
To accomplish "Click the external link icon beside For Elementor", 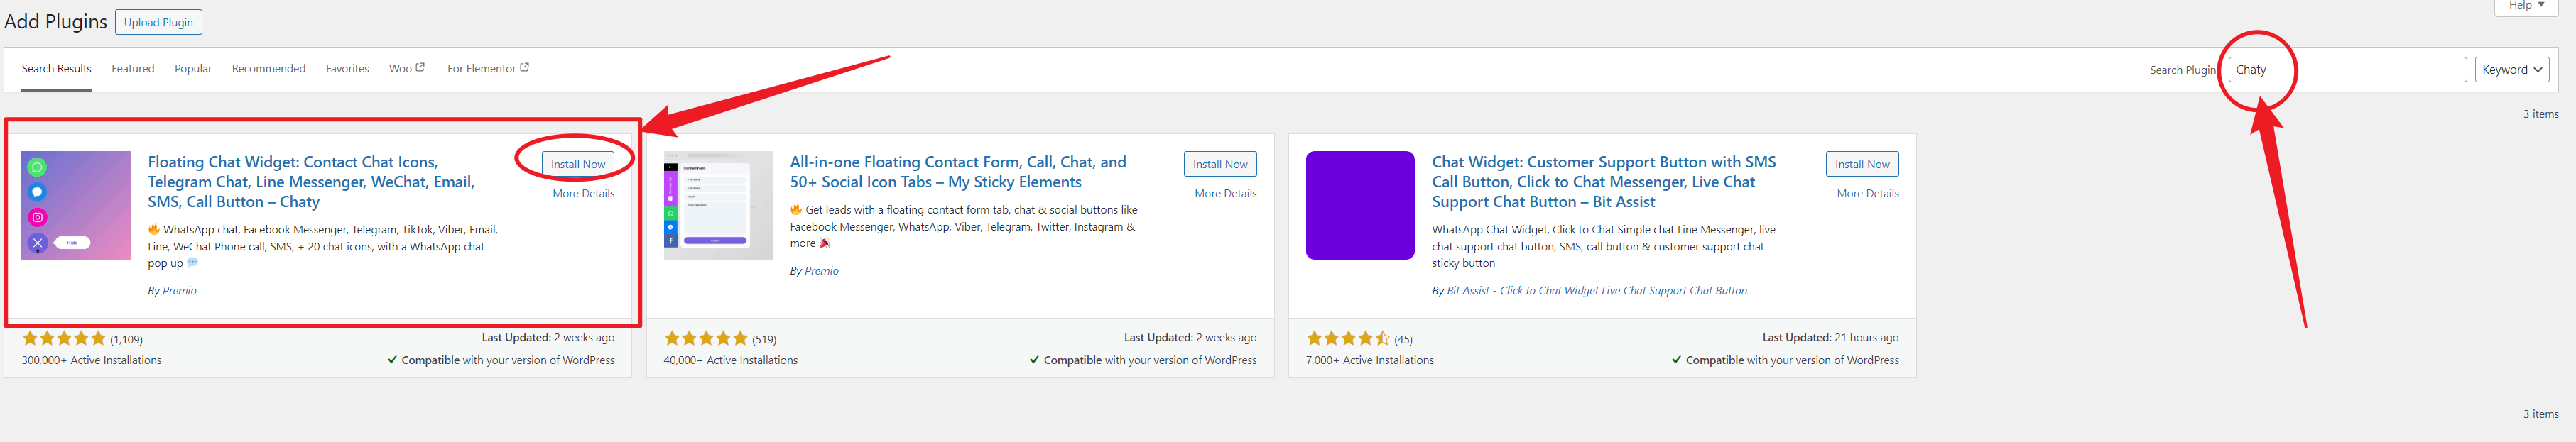I will click(525, 68).
